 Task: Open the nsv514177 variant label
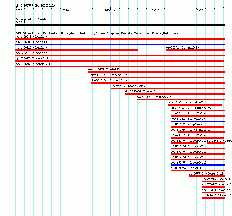point(219,141)
